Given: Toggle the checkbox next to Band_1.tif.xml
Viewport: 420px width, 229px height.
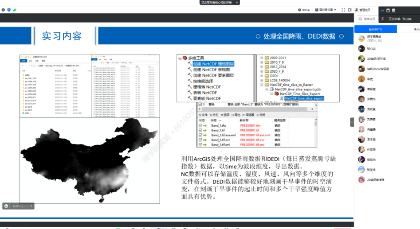Looking at the screenshot, I should pos(201,145).
